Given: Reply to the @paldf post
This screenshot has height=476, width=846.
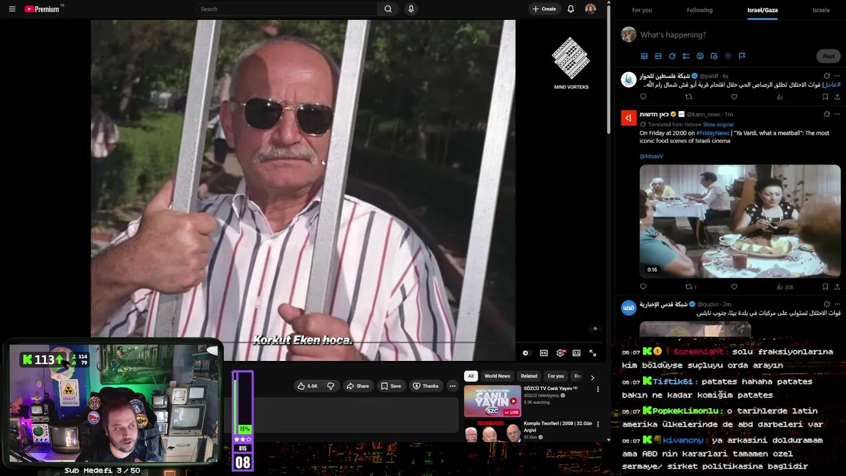Looking at the screenshot, I should tap(643, 97).
